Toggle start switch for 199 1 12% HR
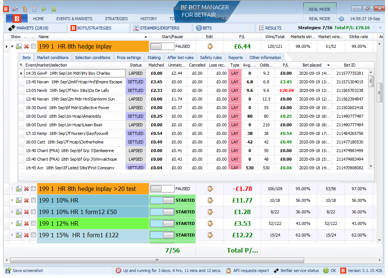388x278 pixels. (x=162, y=223)
